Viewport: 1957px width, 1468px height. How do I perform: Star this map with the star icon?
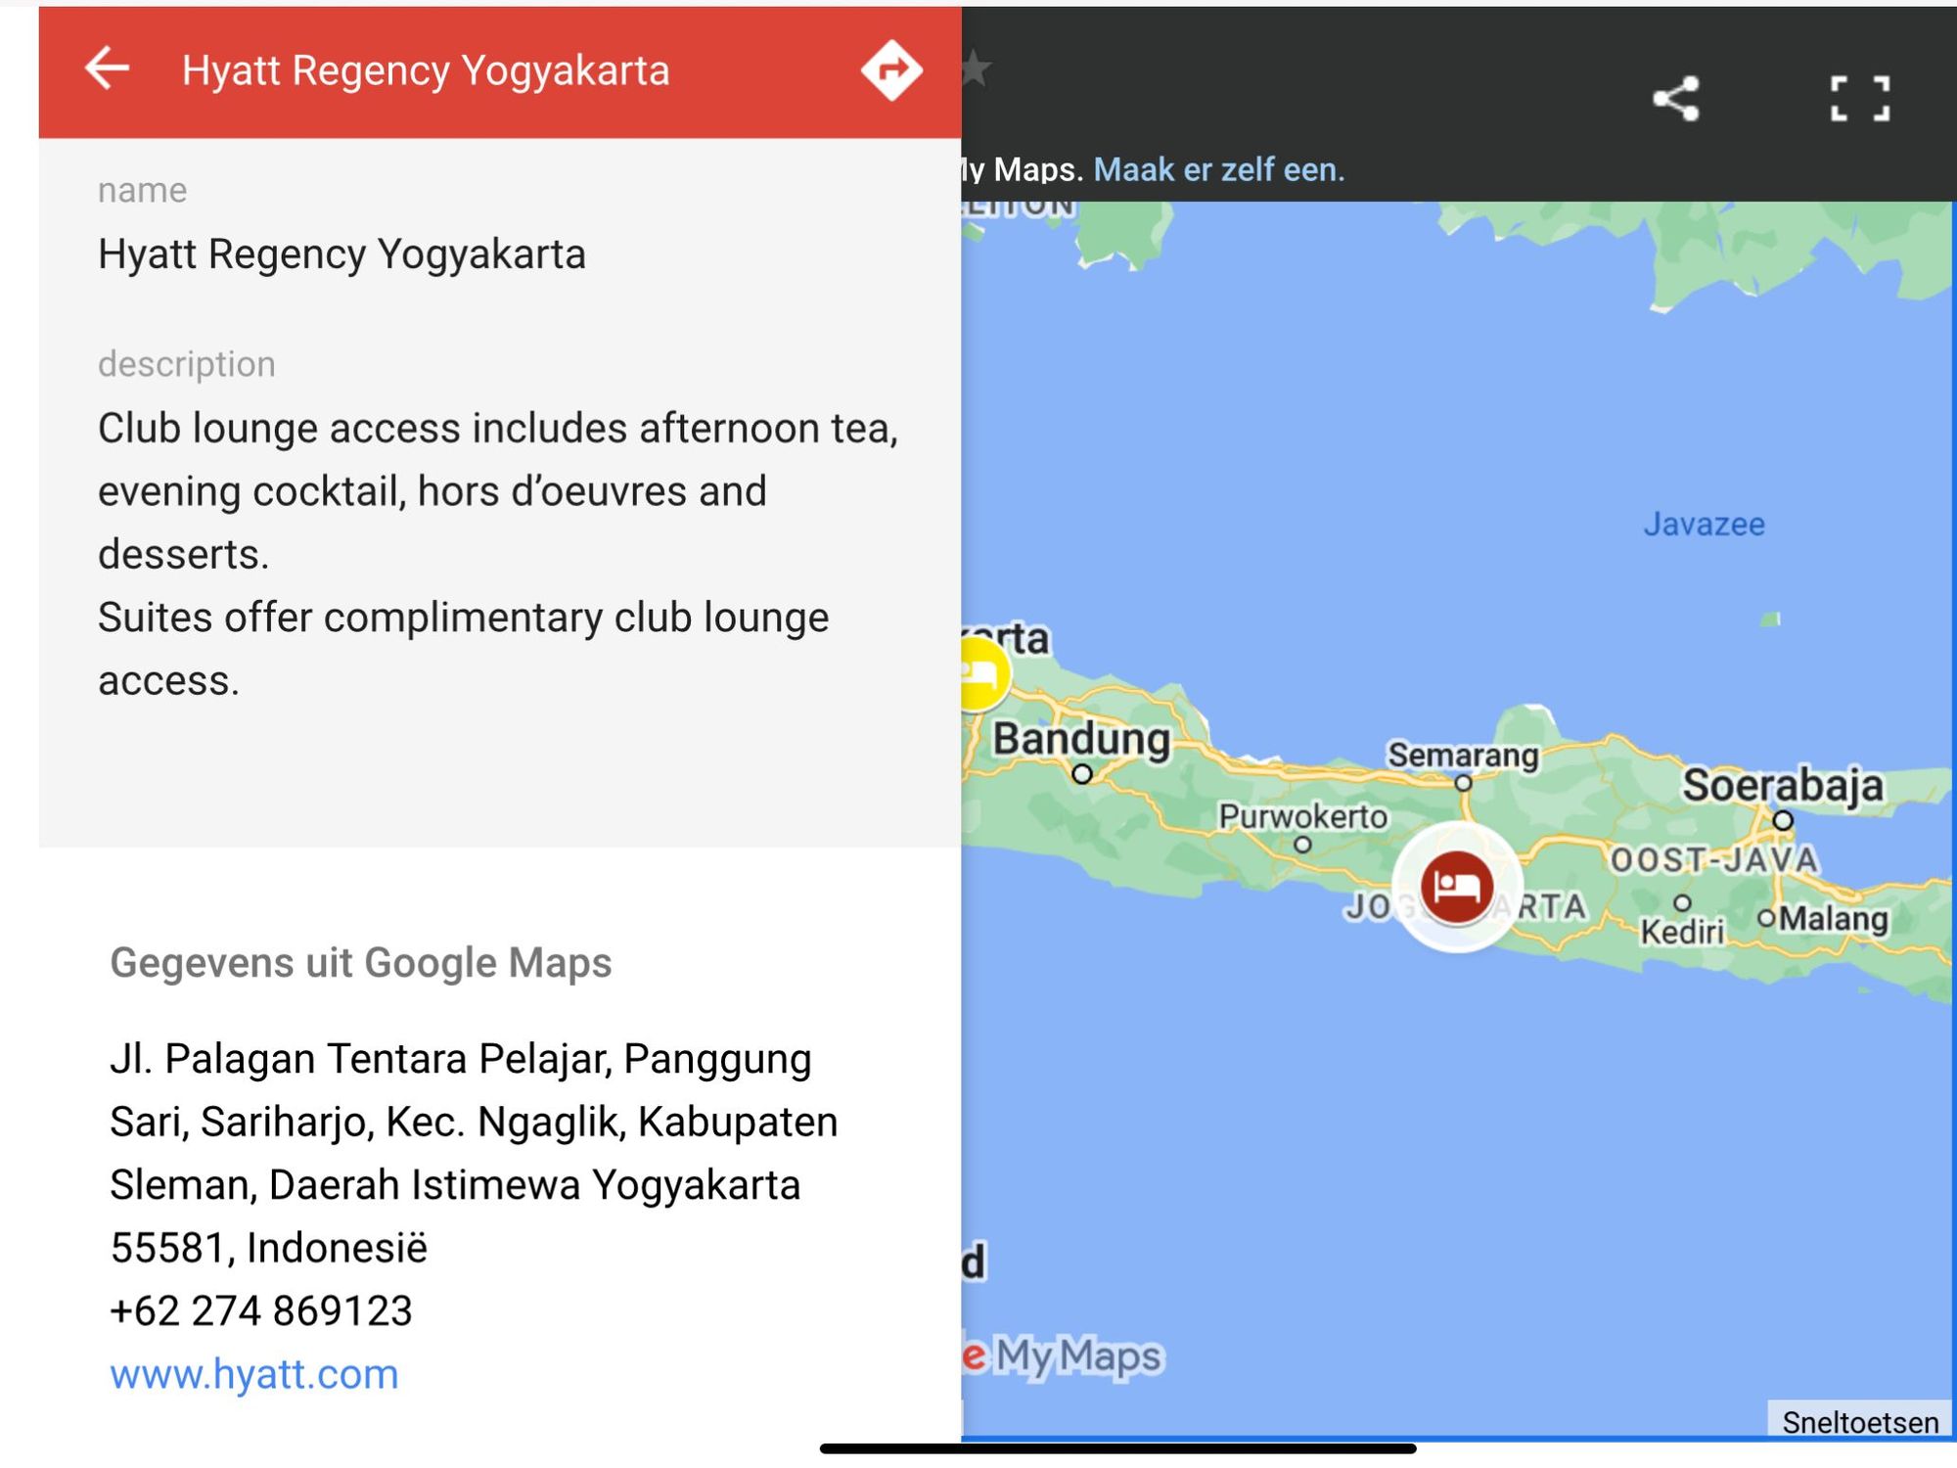[977, 69]
